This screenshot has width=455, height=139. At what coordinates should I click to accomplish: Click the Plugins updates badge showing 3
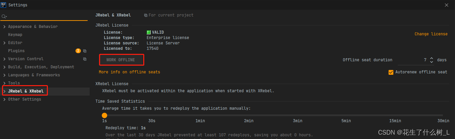78,51
